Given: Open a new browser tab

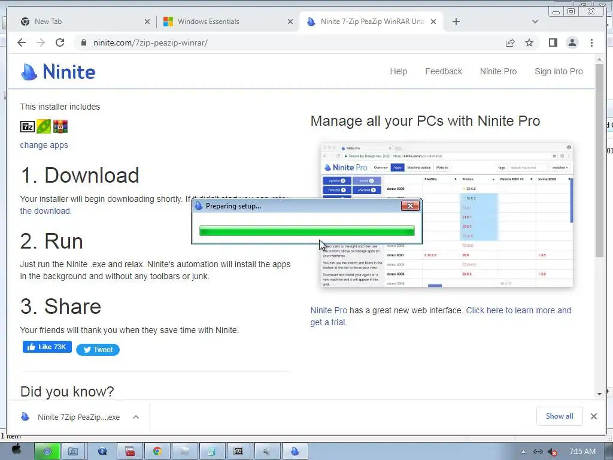Looking at the screenshot, I should 456,22.
